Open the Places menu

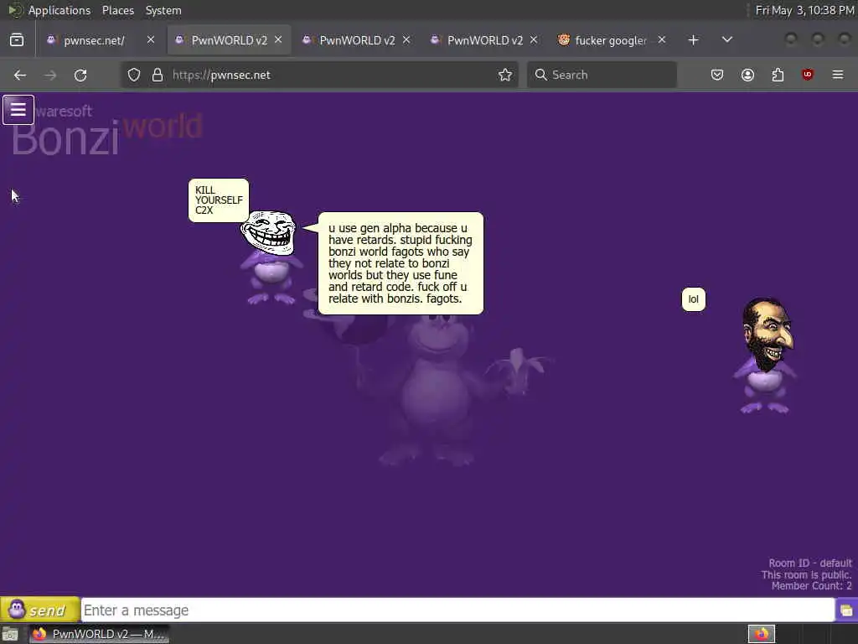[x=118, y=10]
